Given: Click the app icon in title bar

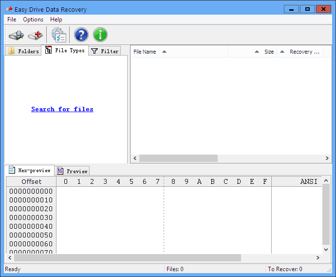Looking at the screenshot, I should (x=9, y=9).
